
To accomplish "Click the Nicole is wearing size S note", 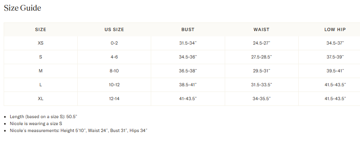I will coord(36,123).
